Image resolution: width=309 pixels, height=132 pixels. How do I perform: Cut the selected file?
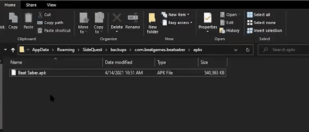tap(44, 15)
